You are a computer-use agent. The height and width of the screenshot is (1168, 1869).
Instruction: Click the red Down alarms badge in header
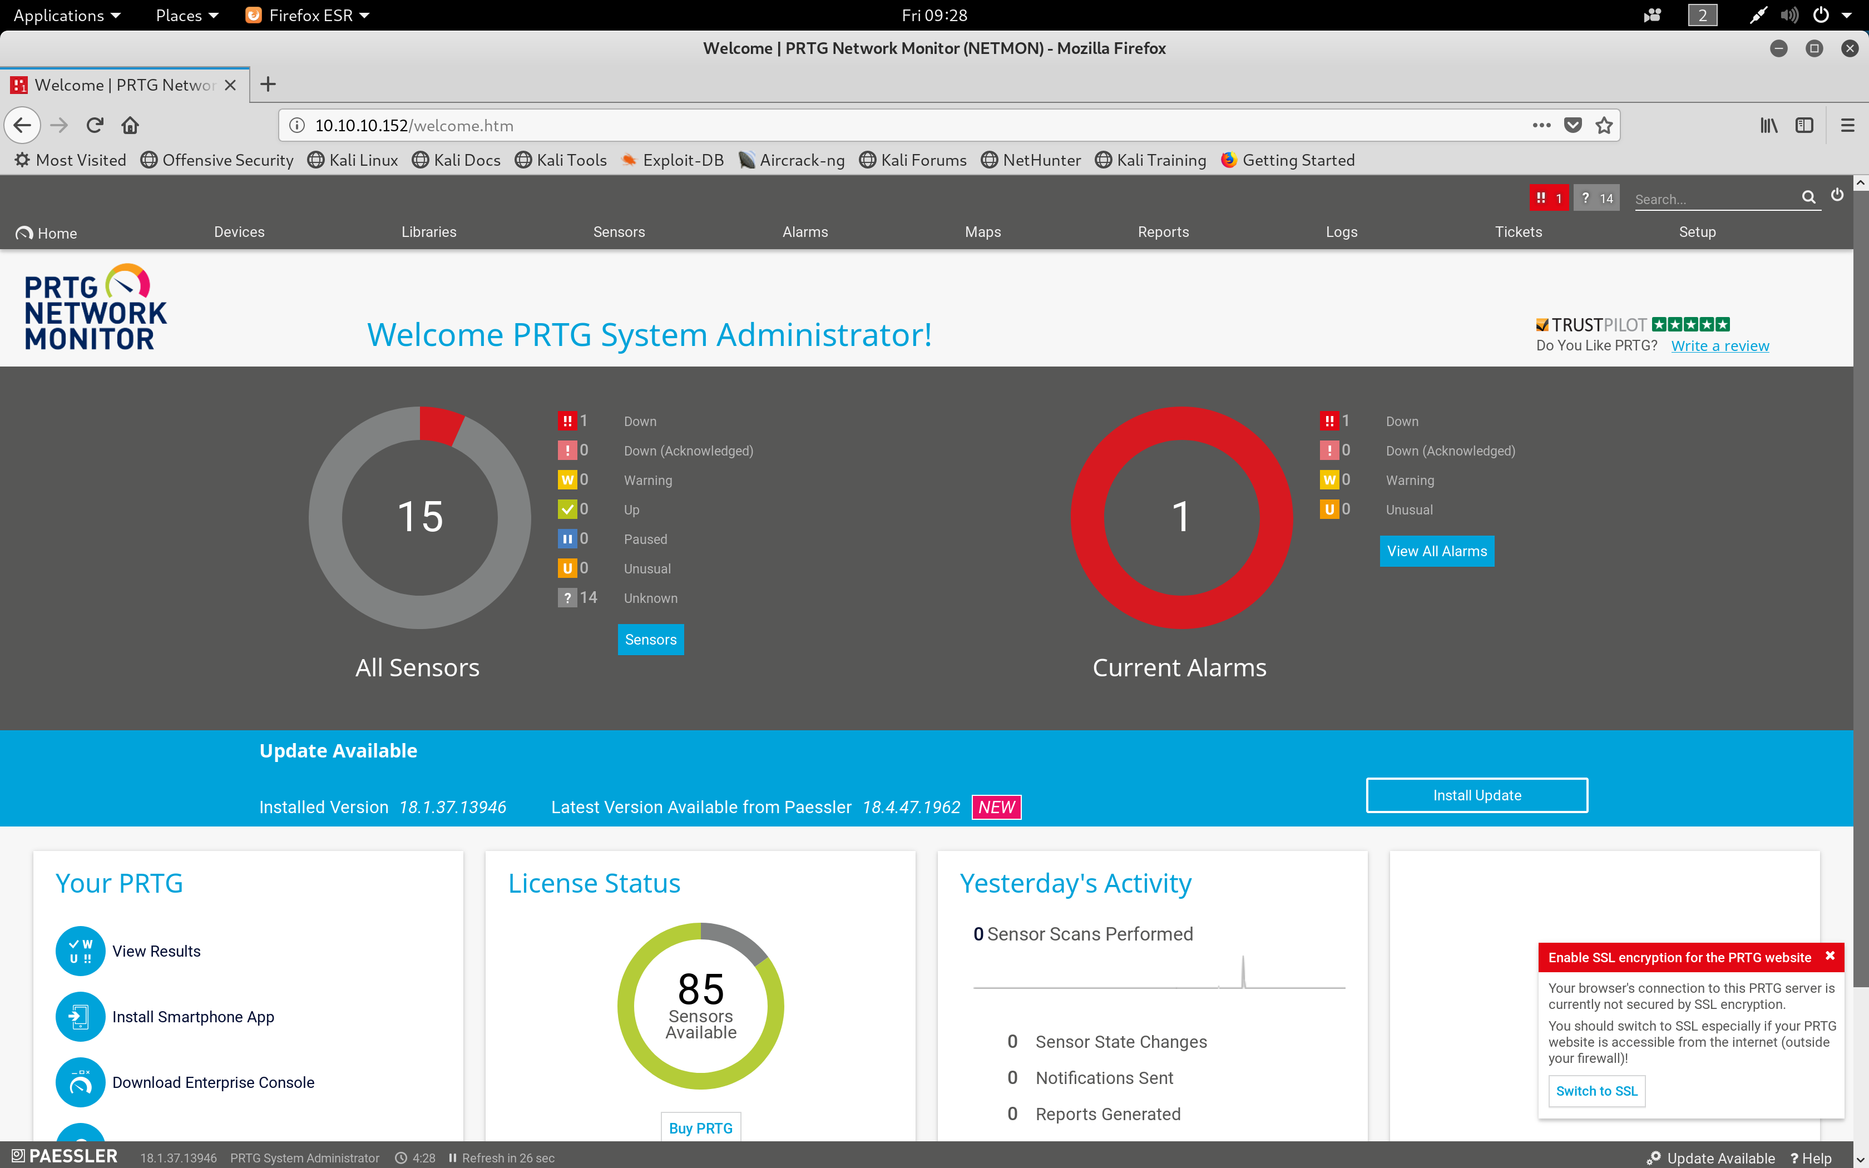1549,199
